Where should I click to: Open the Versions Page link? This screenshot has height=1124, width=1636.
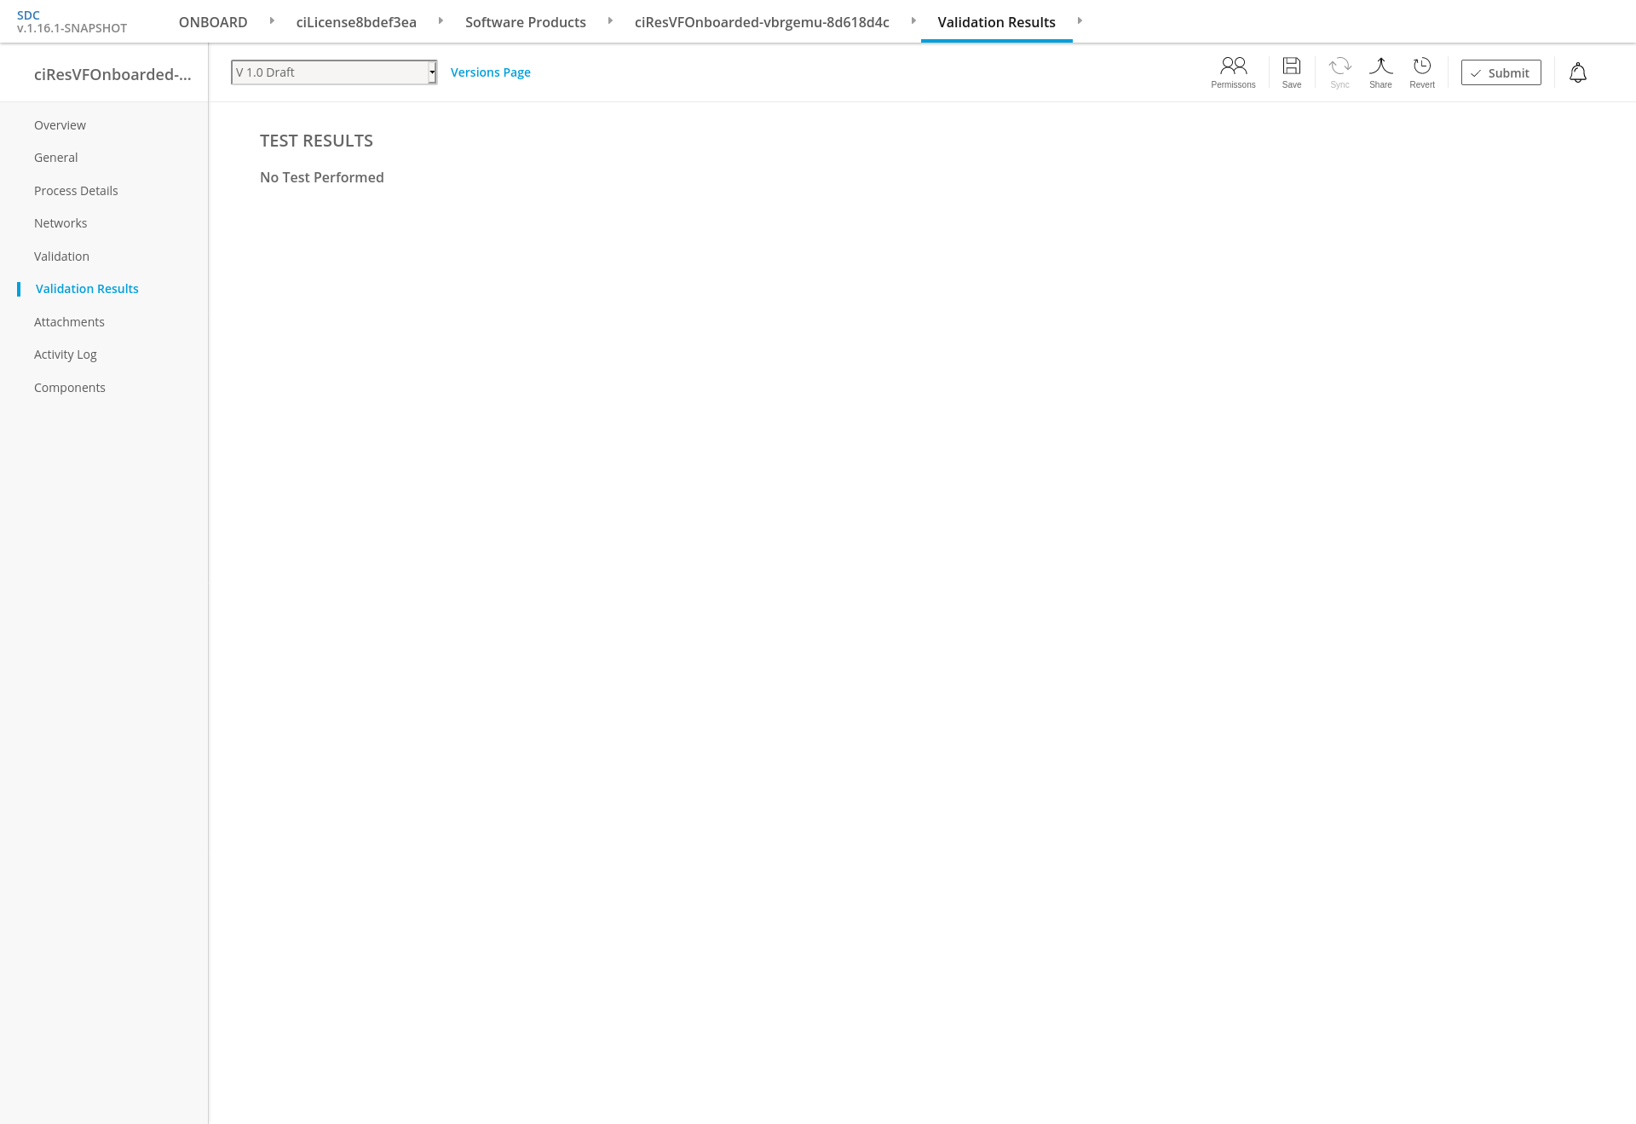pyautogui.click(x=490, y=72)
